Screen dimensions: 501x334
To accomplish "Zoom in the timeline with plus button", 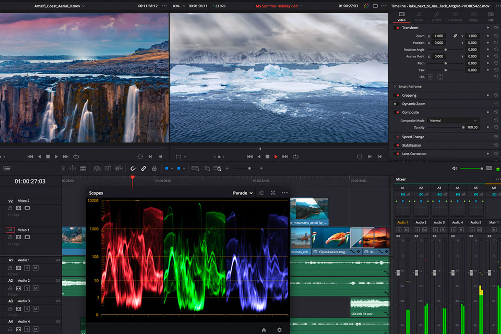I will pyautogui.click(x=261, y=169).
